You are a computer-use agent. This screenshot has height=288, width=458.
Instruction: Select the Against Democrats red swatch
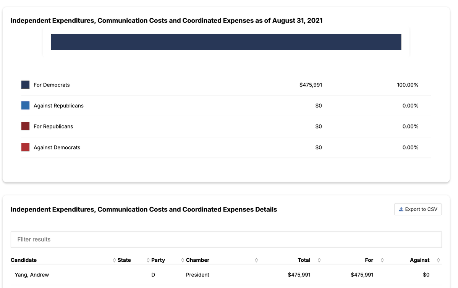point(26,147)
